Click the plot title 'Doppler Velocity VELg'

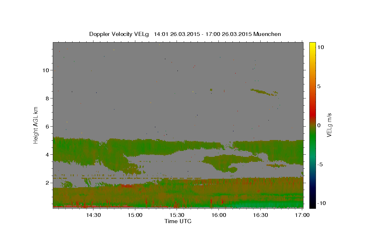click(120, 34)
